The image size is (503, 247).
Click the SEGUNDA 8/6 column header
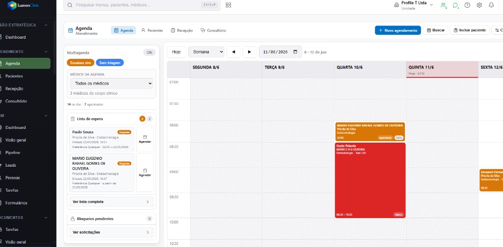coord(226,69)
